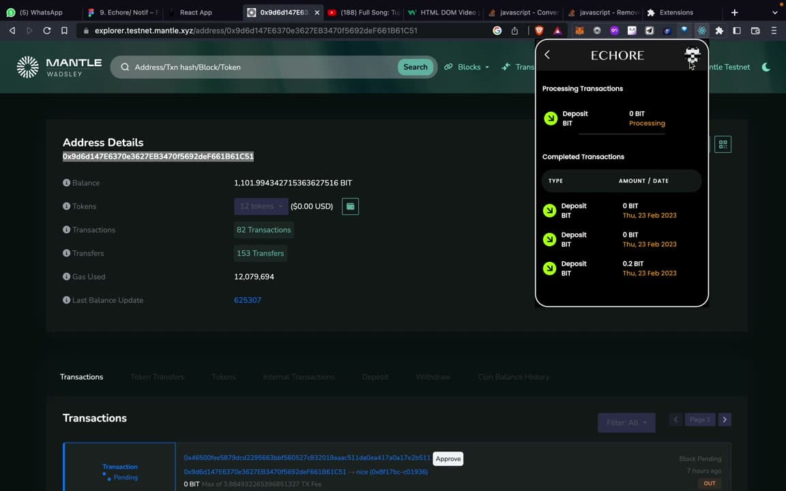The width and height of the screenshot is (786, 491).
Task: Open the 0.2 BIT Deposit transaction
Action: click(x=622, y=268)
